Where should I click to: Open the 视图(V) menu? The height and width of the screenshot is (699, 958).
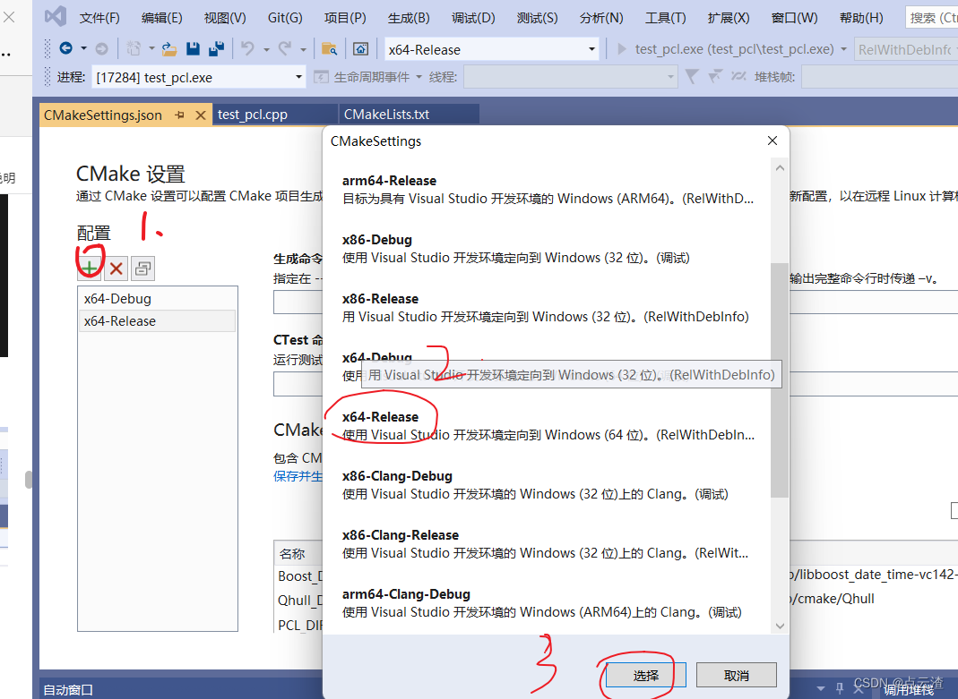tap(225, 18)
